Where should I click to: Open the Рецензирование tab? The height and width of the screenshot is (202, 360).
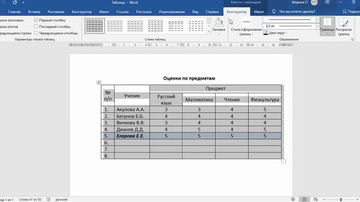(172, 12)
